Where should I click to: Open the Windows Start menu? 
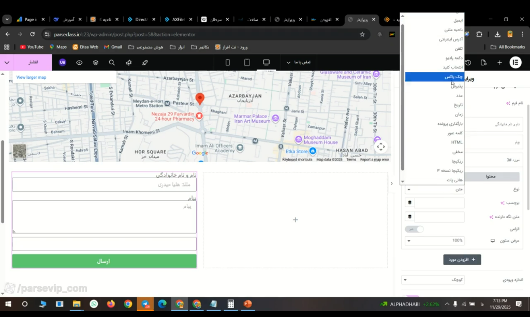pyautogui.click(x=7, y=304)
